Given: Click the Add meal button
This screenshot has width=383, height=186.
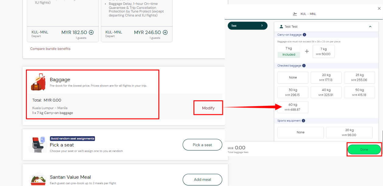Looking at the screenshot, I should (x=202, y=180).
